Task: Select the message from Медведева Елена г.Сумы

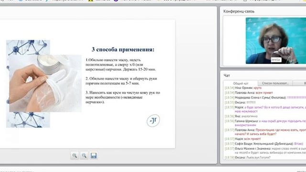Action: point(265,97)
